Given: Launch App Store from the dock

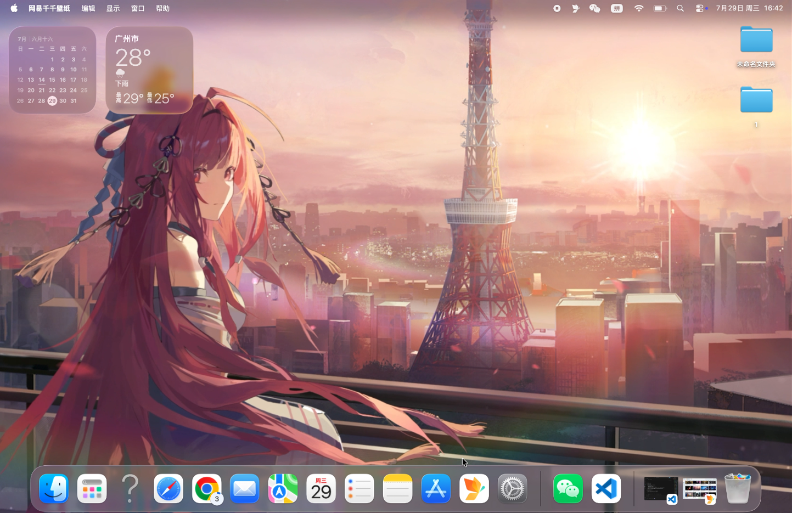Looking at the screenshot, I should [436, 488].
